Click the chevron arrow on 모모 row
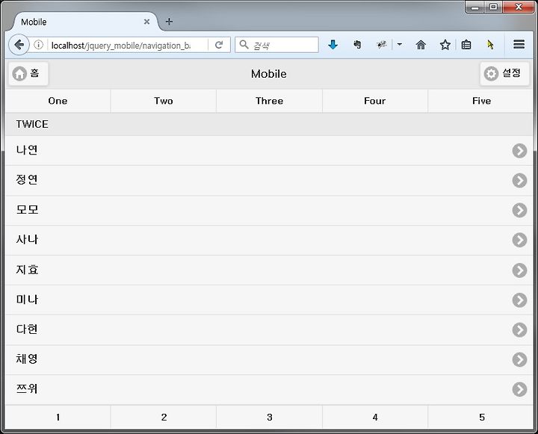 point(519,211)
